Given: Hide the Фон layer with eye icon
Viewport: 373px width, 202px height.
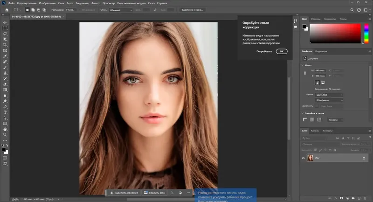Looking at the screenshot, I should click(x=304, y=158).
